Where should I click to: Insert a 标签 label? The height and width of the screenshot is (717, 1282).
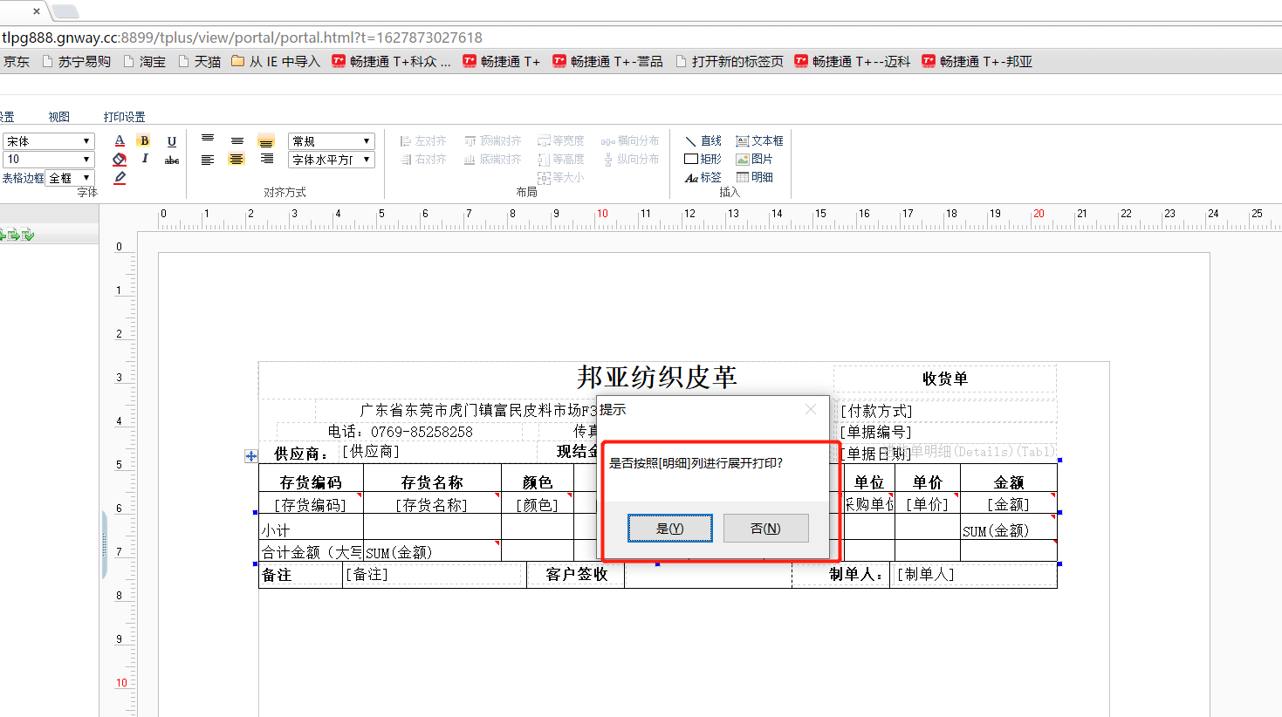tap(703, 177)
